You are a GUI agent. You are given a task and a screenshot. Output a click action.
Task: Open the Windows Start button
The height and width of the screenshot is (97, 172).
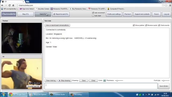3,95
